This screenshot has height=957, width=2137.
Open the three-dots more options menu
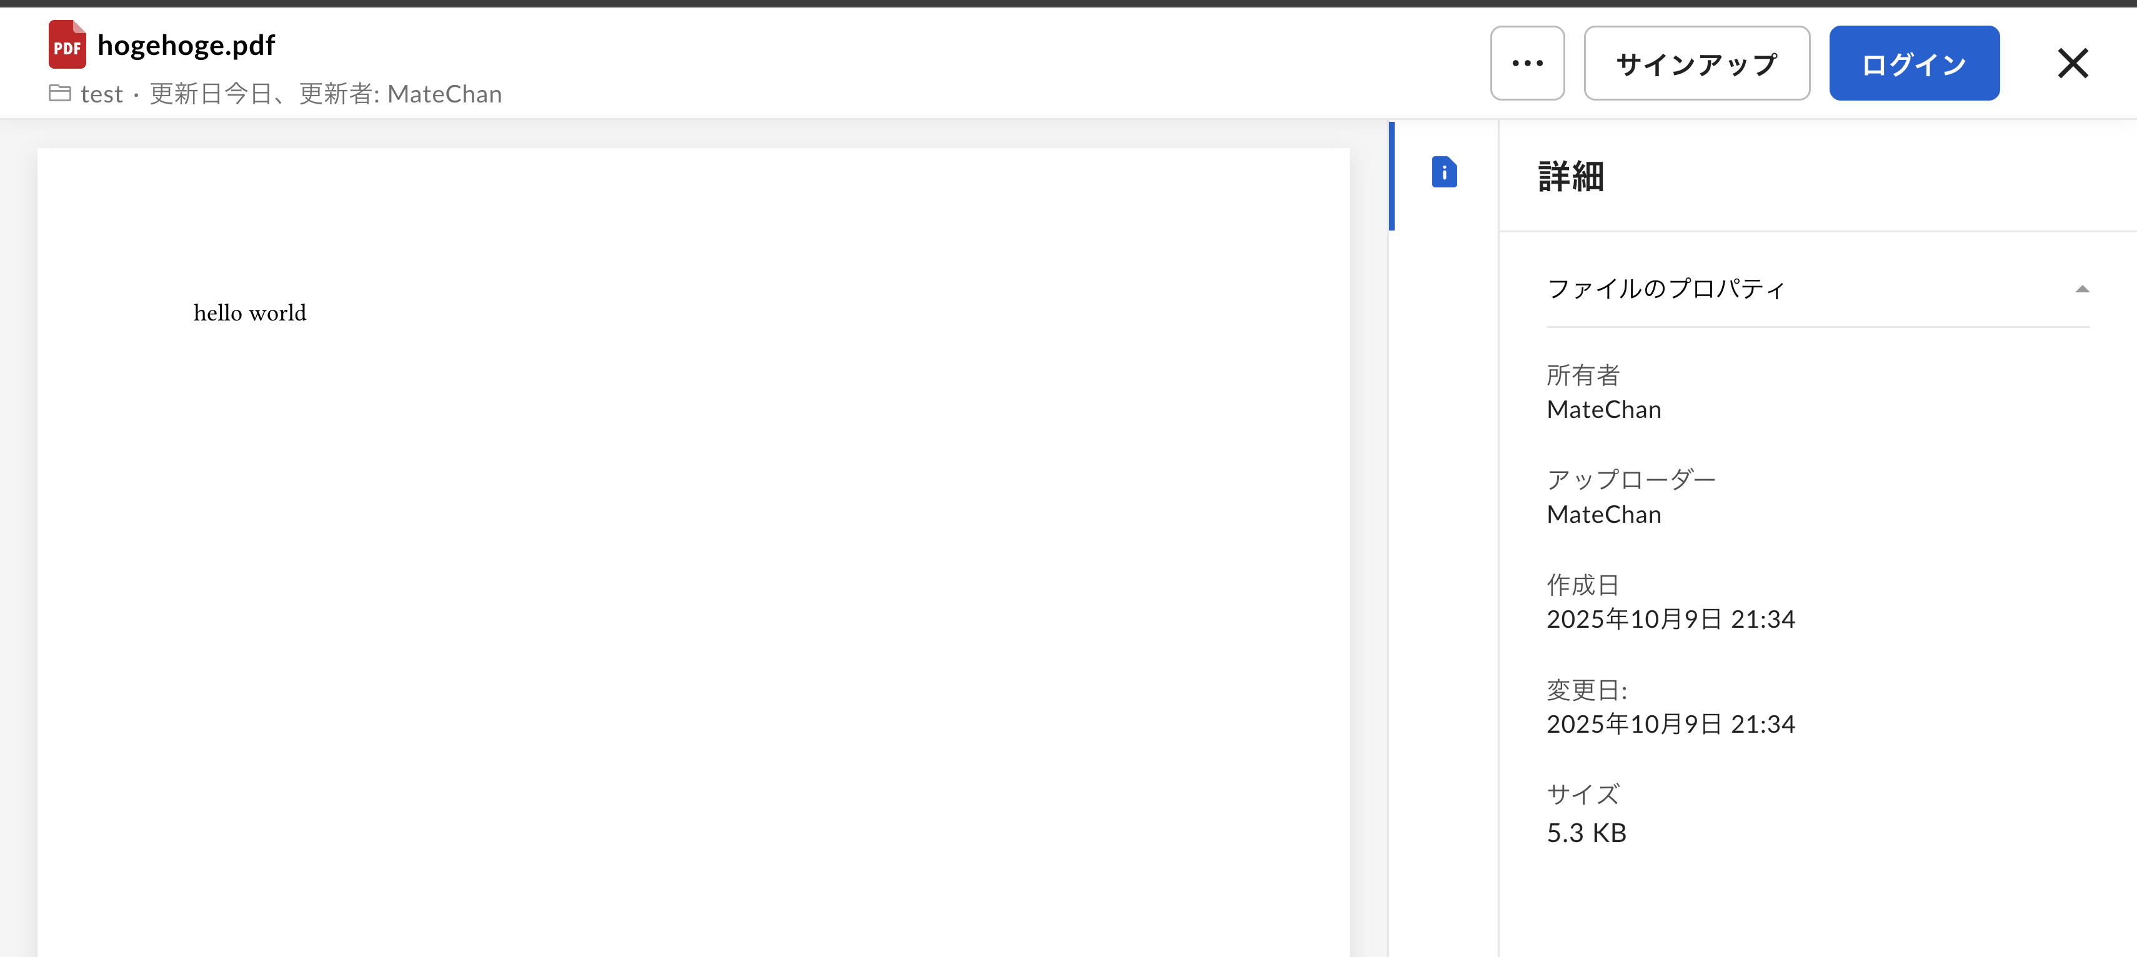click(1527, 63)
